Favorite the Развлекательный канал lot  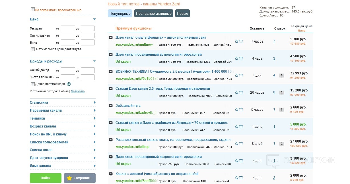[x=236, y=144]
